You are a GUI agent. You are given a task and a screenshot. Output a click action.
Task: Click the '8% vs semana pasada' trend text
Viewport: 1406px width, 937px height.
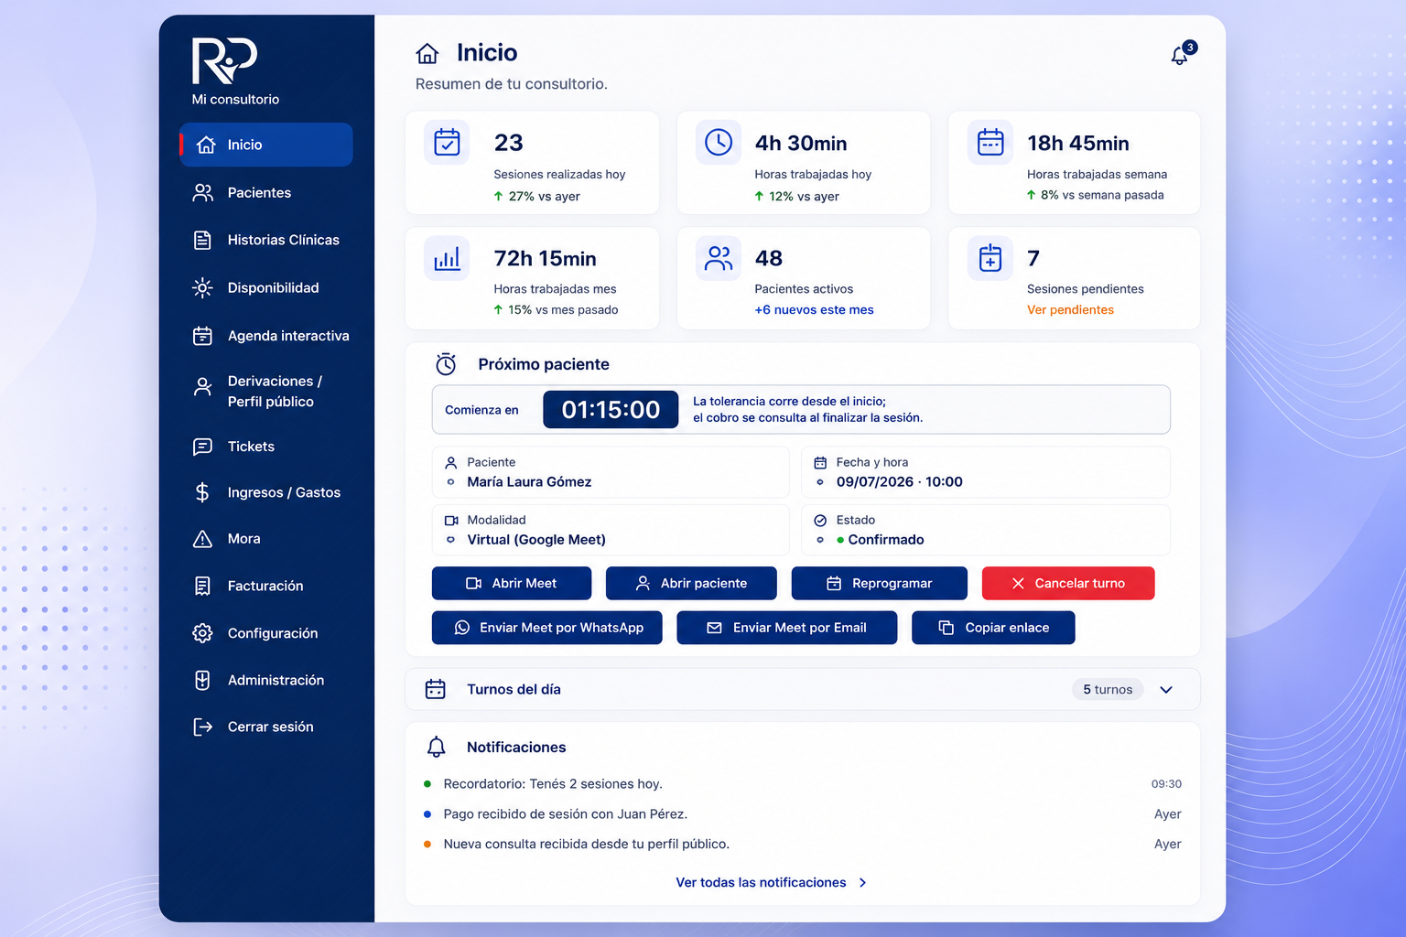pyautogui.click(x=1102, y=195)
